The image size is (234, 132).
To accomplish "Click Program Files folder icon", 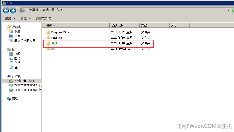I will (48, 32).
